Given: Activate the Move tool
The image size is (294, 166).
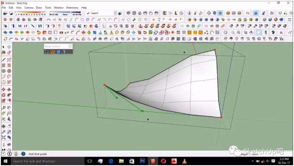Looking at the screenshot, I should pyautogui.click(x=3, y=89).
